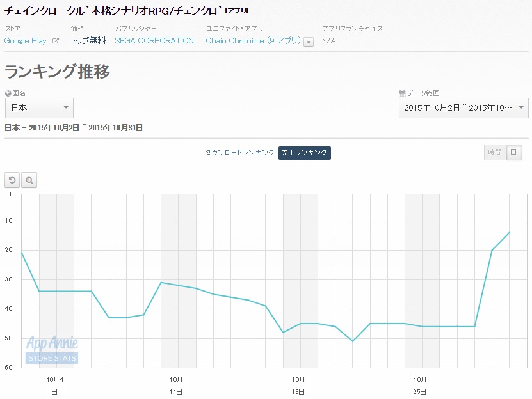
Task: Toggle chart granularity to 日 (daily)
Action: pyautogui.click(x=514, y=152)
